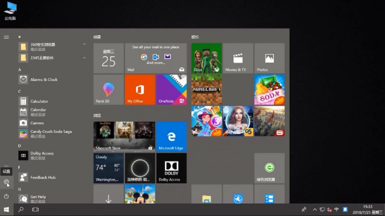Screen dimensions: 385x216
Task: Open the Windows Start button
Action: click(7, 210)
